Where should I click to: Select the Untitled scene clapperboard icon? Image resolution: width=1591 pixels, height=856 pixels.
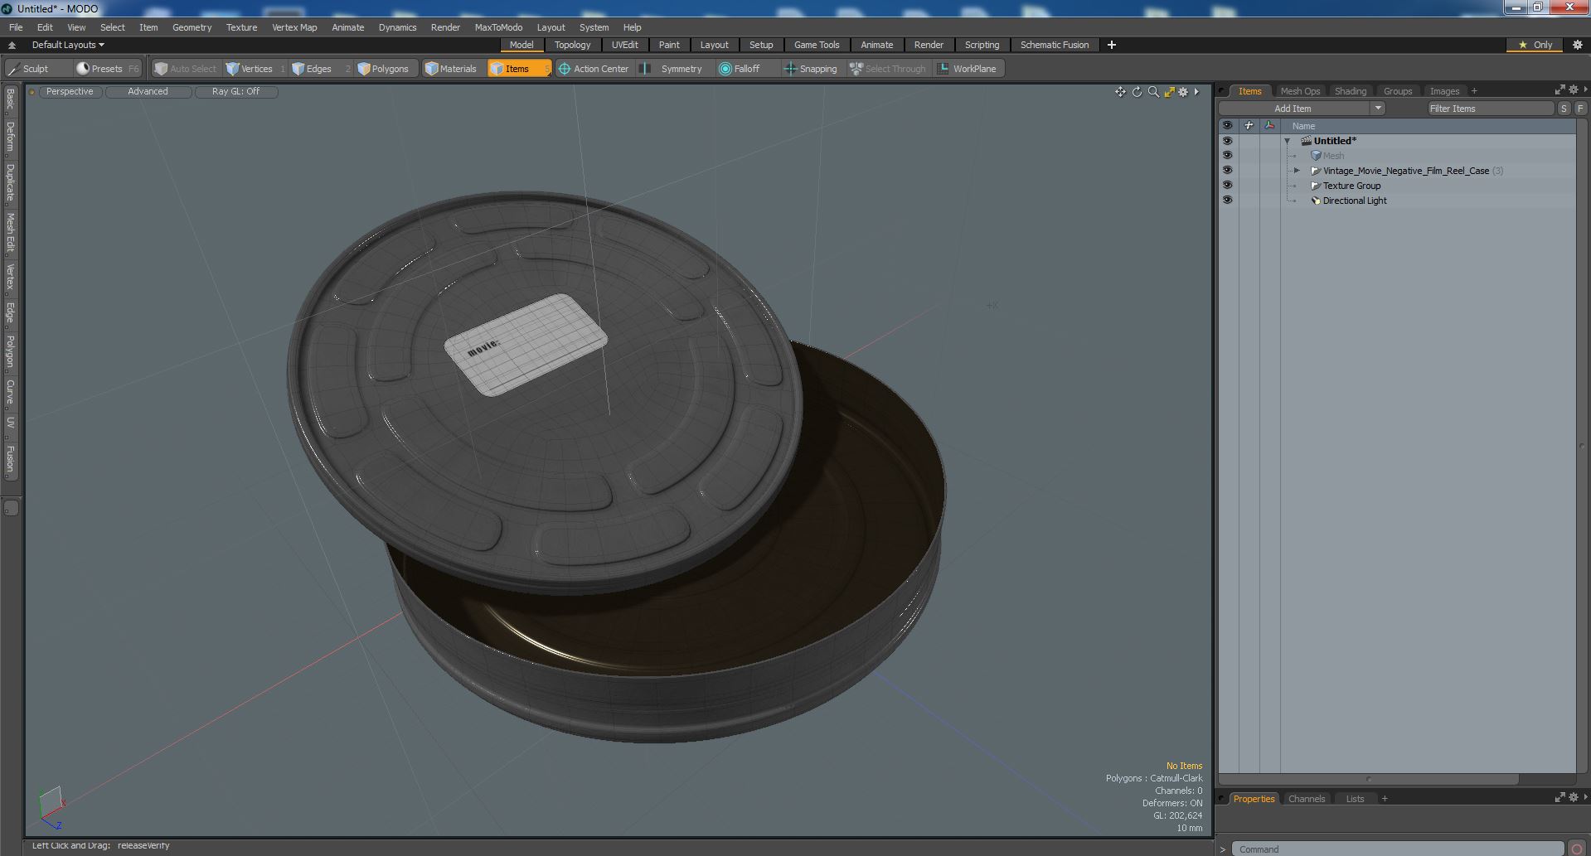pos(1306,141)
